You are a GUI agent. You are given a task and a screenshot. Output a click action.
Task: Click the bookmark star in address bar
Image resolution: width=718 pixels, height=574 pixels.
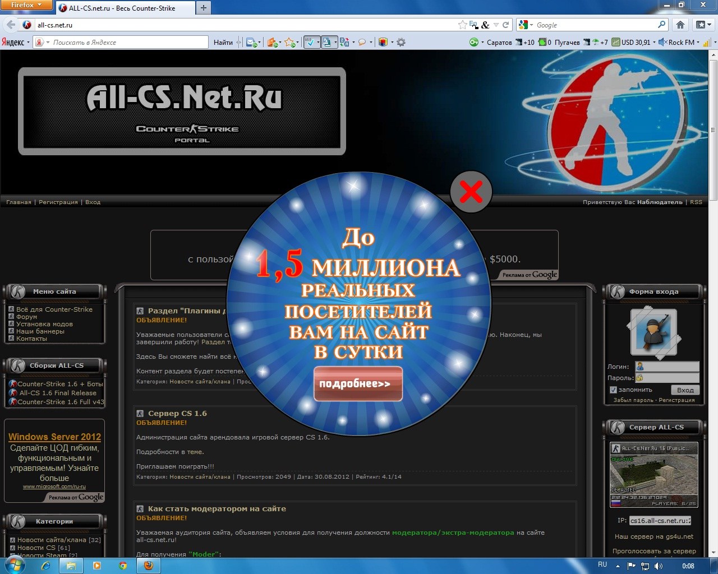pos(462,25)
